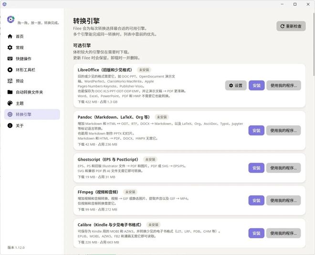Click the 下载 42 MB · 占用 236 MB text

tap(97, 144)
